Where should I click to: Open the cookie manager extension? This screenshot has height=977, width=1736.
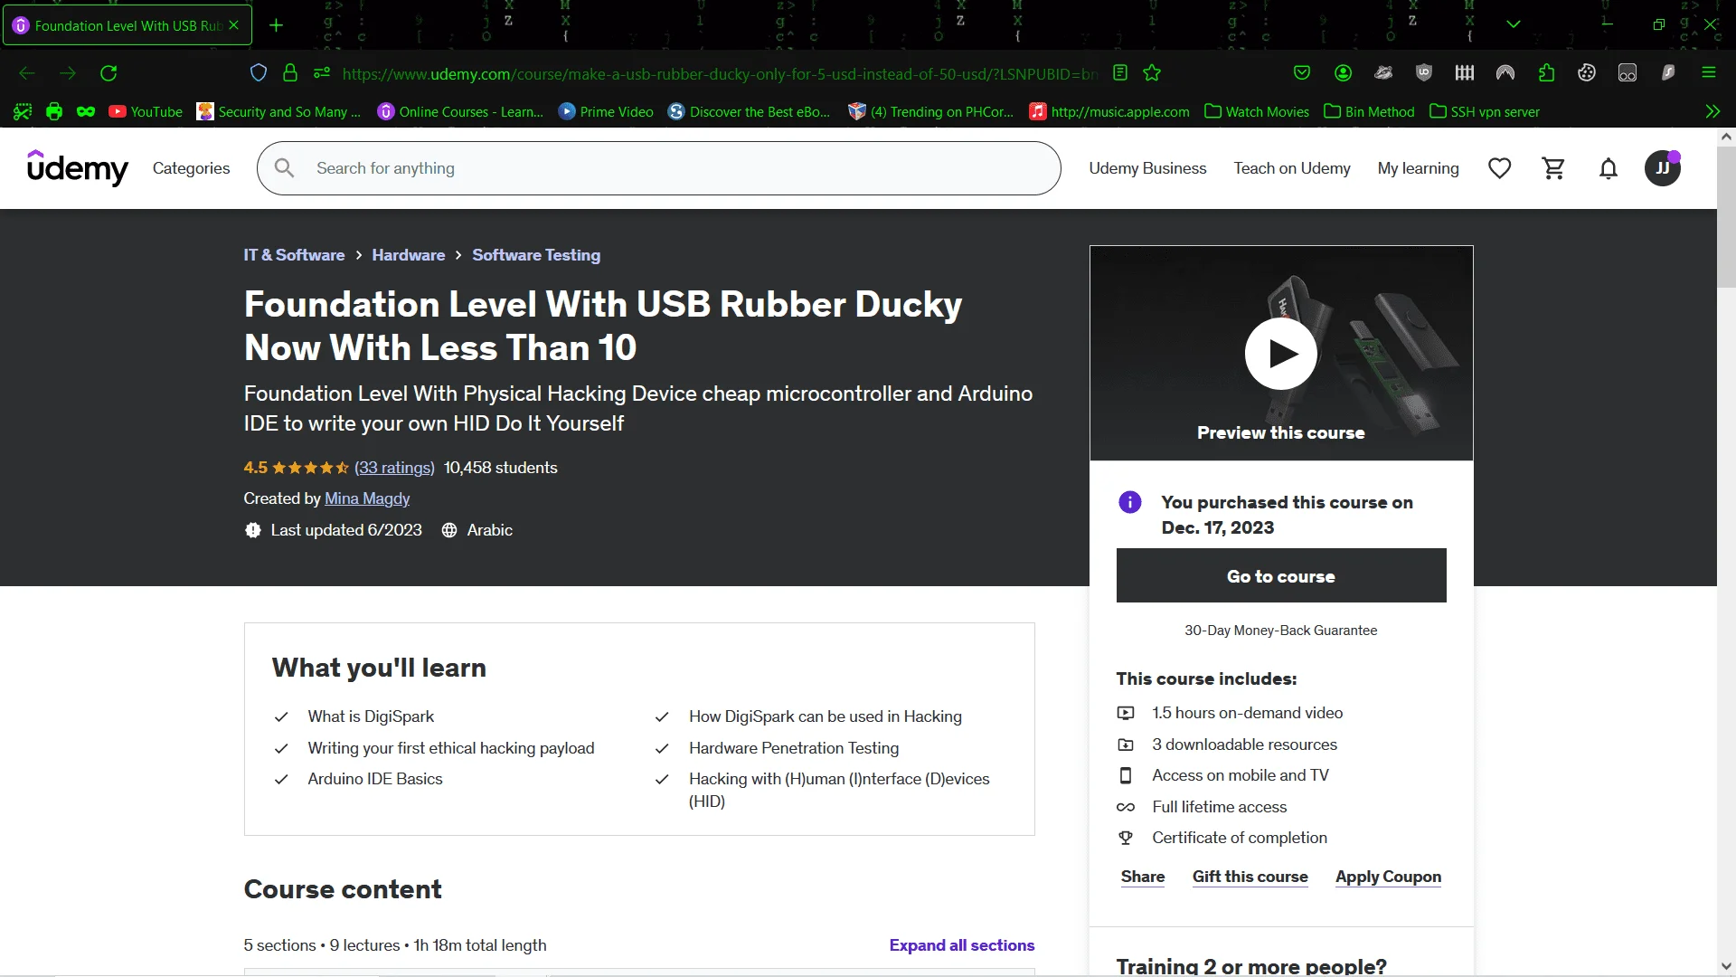tap(1587, 73)
